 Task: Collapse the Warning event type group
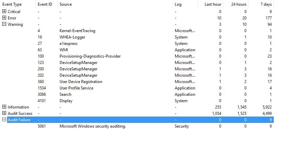tap(4, 24)
